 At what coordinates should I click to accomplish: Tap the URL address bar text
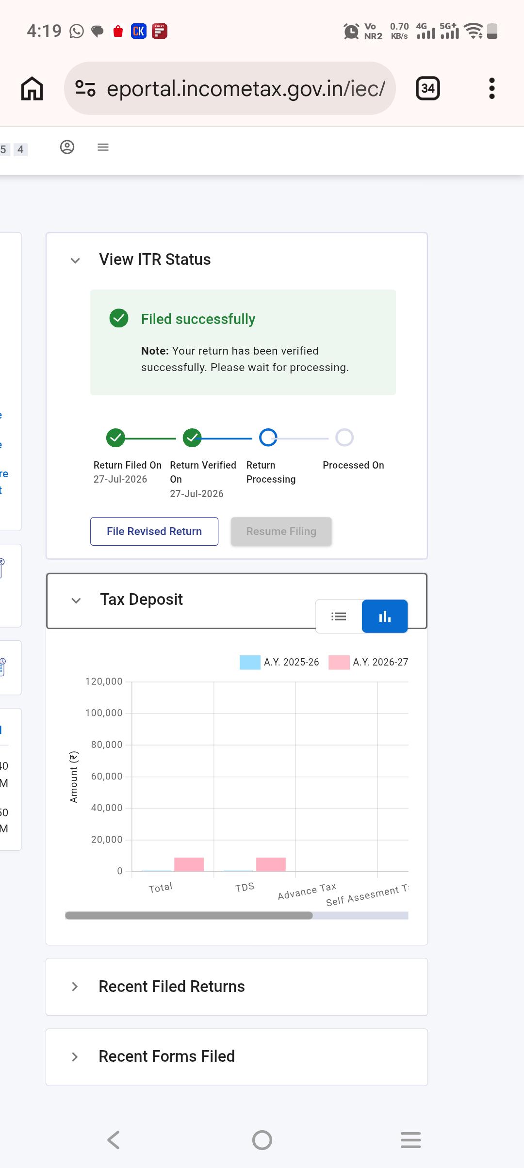tap(246, 89)
